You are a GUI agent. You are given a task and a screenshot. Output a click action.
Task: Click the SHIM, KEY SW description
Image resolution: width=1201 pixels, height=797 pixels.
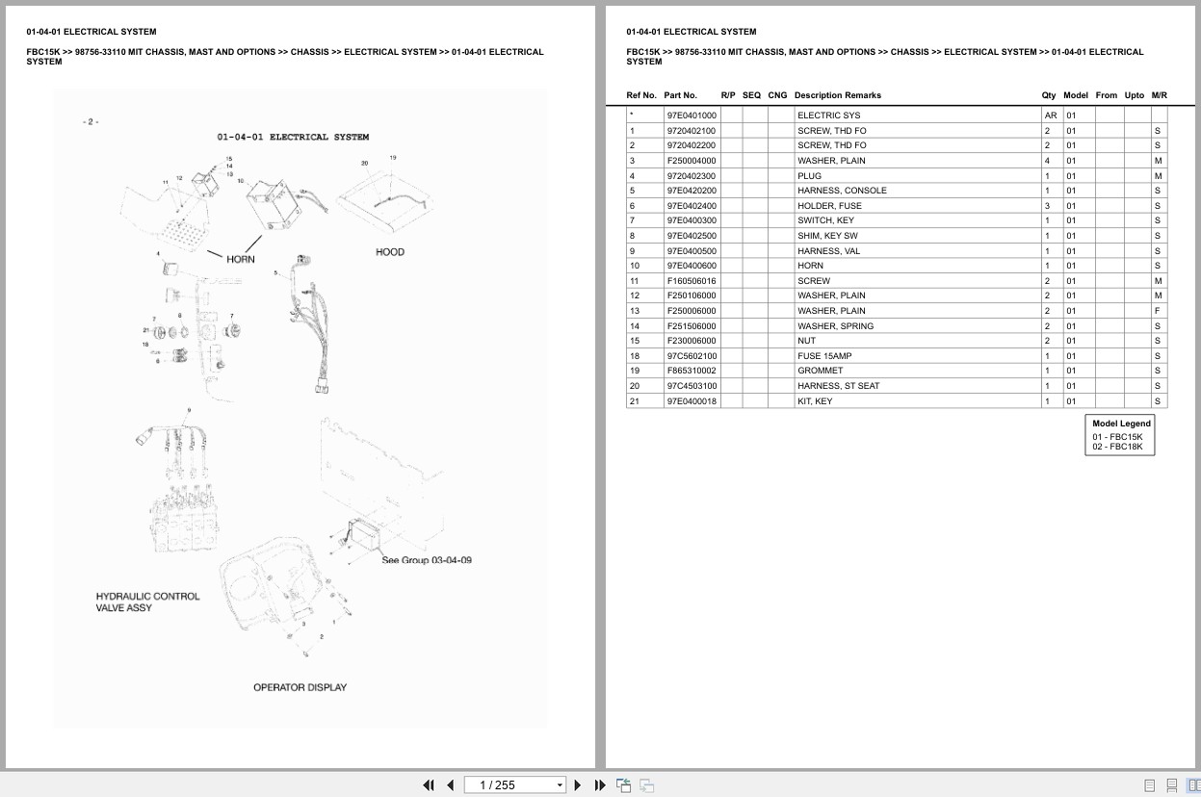(827, 236)
